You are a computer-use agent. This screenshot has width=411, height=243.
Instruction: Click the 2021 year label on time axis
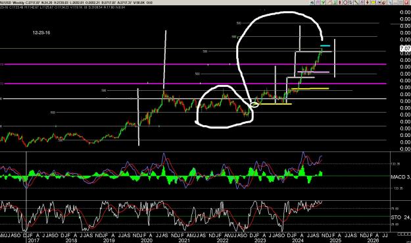tap(183, 240)
